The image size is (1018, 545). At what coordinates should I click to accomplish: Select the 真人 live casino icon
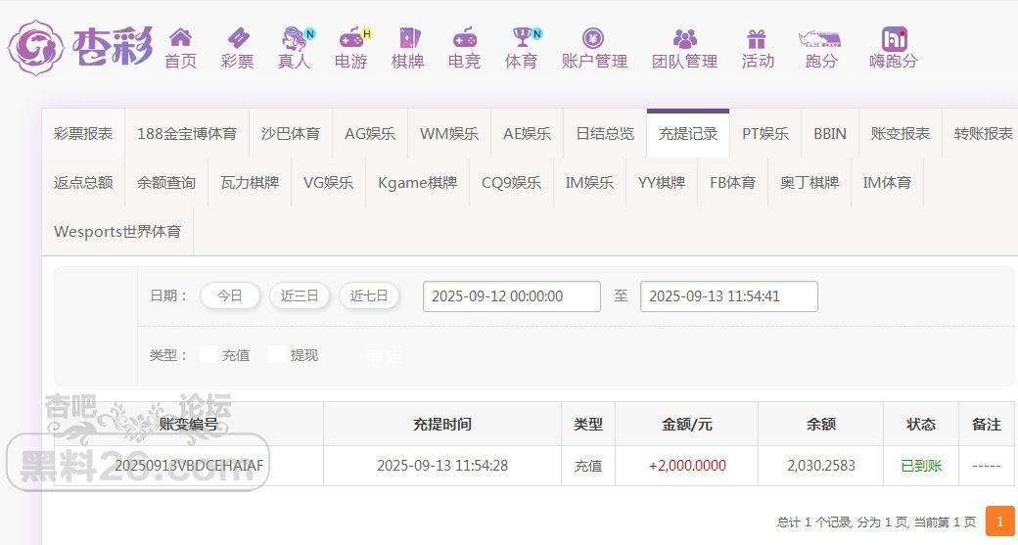click(294, 39)
